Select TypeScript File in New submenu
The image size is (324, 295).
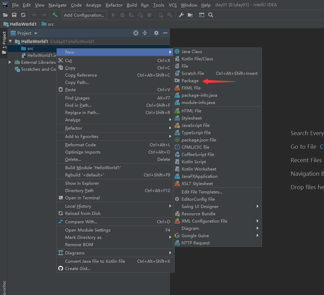(217, 133)
